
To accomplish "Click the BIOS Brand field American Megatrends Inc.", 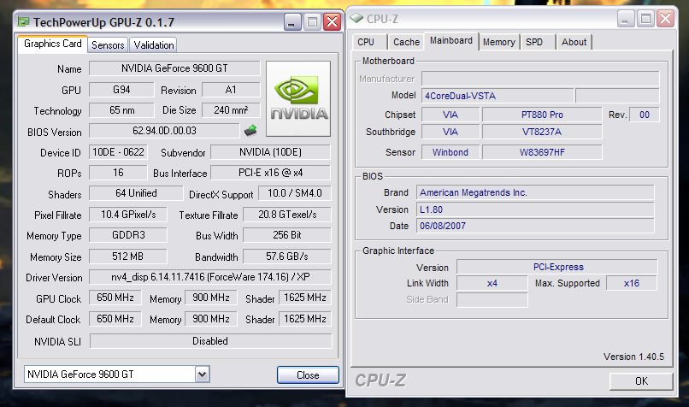I will point(535,192).
